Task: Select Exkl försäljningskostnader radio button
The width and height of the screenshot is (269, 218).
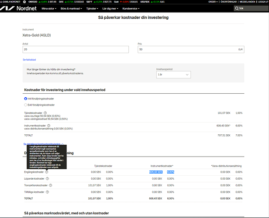Action: tap(25, 105)
